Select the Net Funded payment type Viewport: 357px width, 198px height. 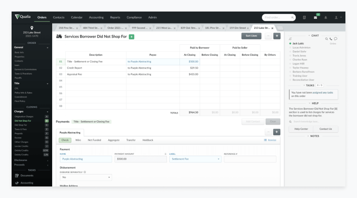94,140
